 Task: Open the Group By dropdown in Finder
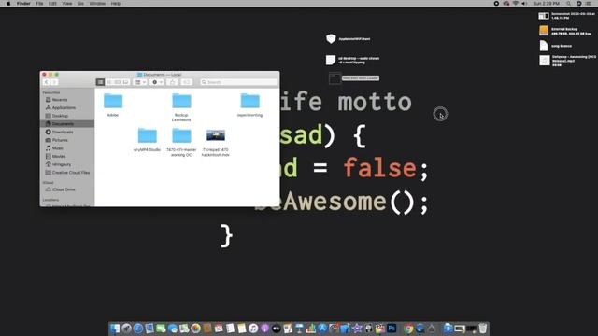(140, 82)
